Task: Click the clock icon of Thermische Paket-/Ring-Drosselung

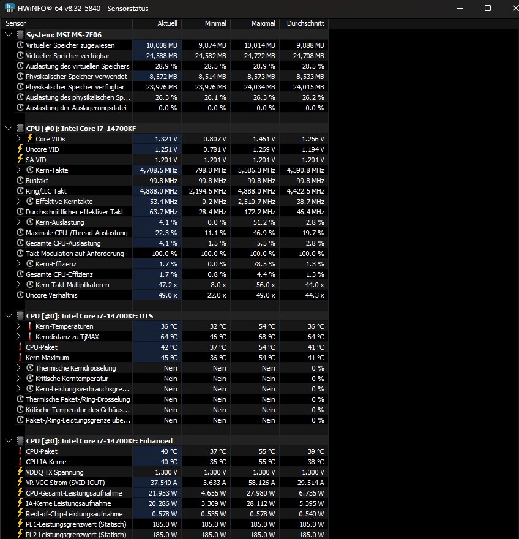Action: point(20,399)
